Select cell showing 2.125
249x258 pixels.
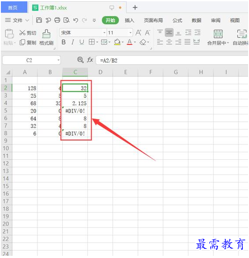[x=75, y=103]
